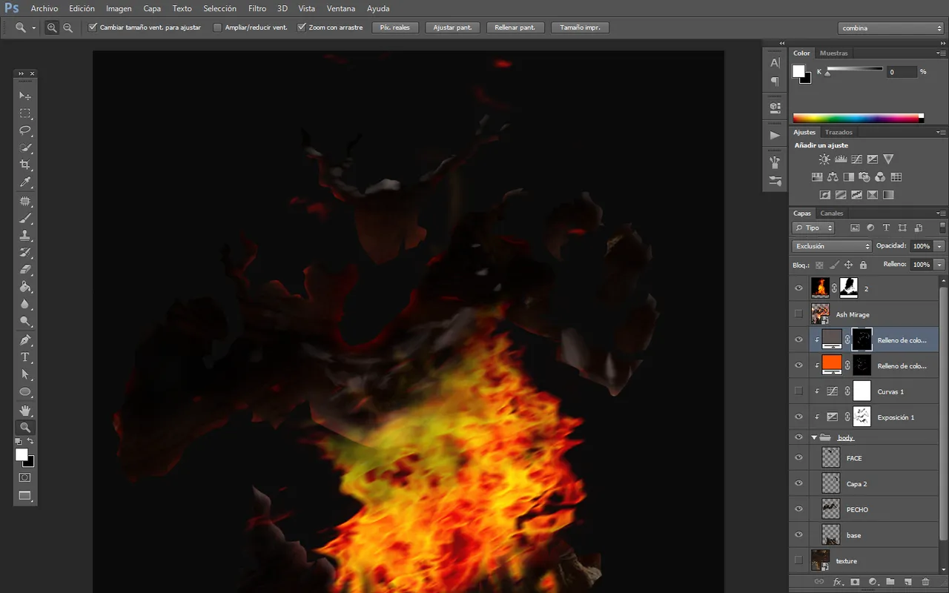Open the Color panel menu
The height and width of the screenshot is (593, 949).
(x=942, y=53)
